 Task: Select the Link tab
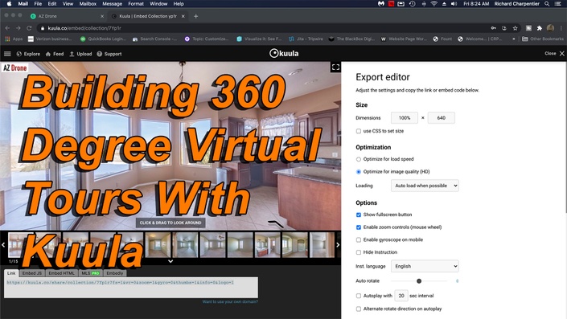(11, 273)
